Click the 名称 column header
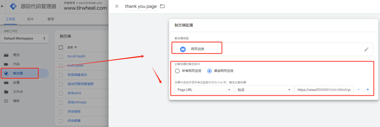Image resolution: width=380 pixels, height=127 pixels. (70, 47)
